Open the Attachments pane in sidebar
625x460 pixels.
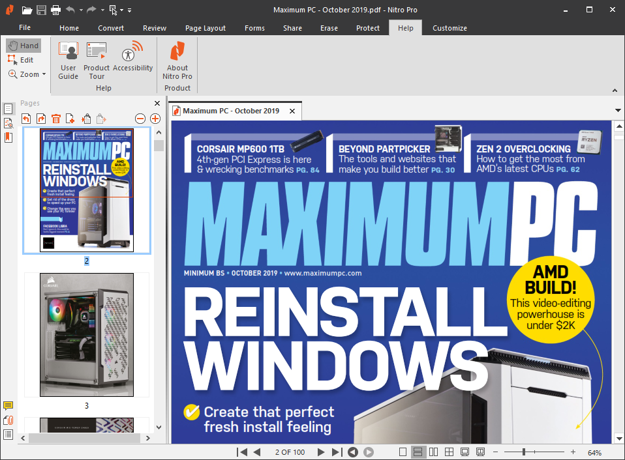click(8, 420)
